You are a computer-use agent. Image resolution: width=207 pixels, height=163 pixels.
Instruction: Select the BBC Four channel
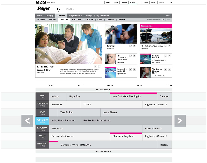click(x=89, y=20)
